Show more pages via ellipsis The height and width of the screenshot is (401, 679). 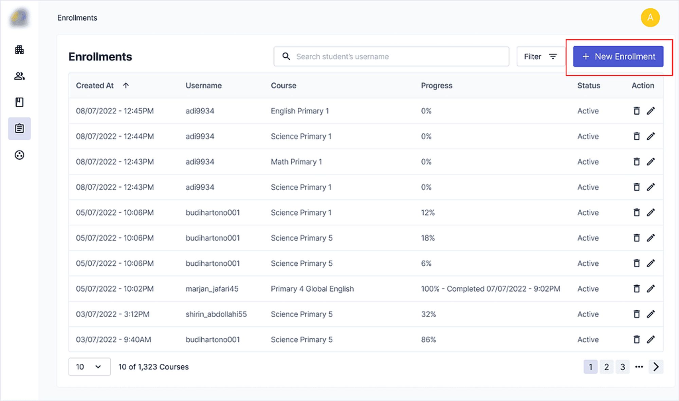click(639, 367)
